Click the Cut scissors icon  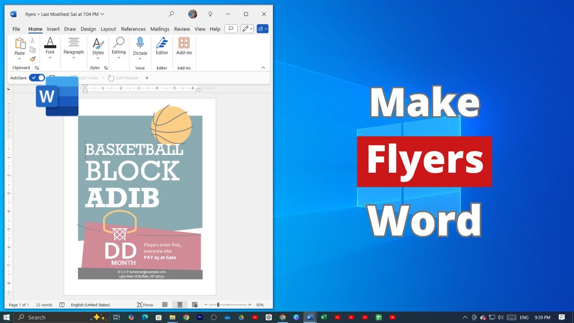(33, 40)
